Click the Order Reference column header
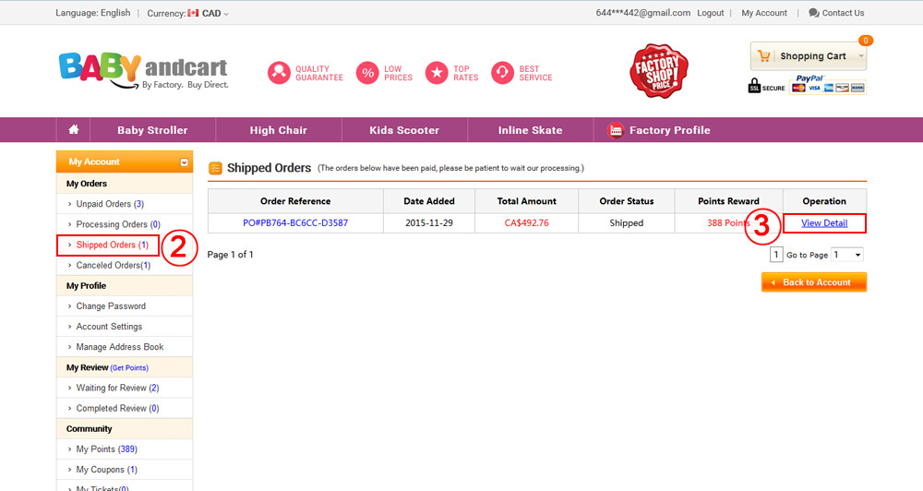 pos(295,201)
